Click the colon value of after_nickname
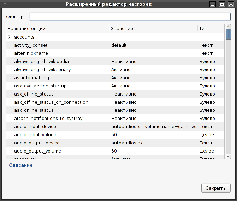 (x=112, y=54)
